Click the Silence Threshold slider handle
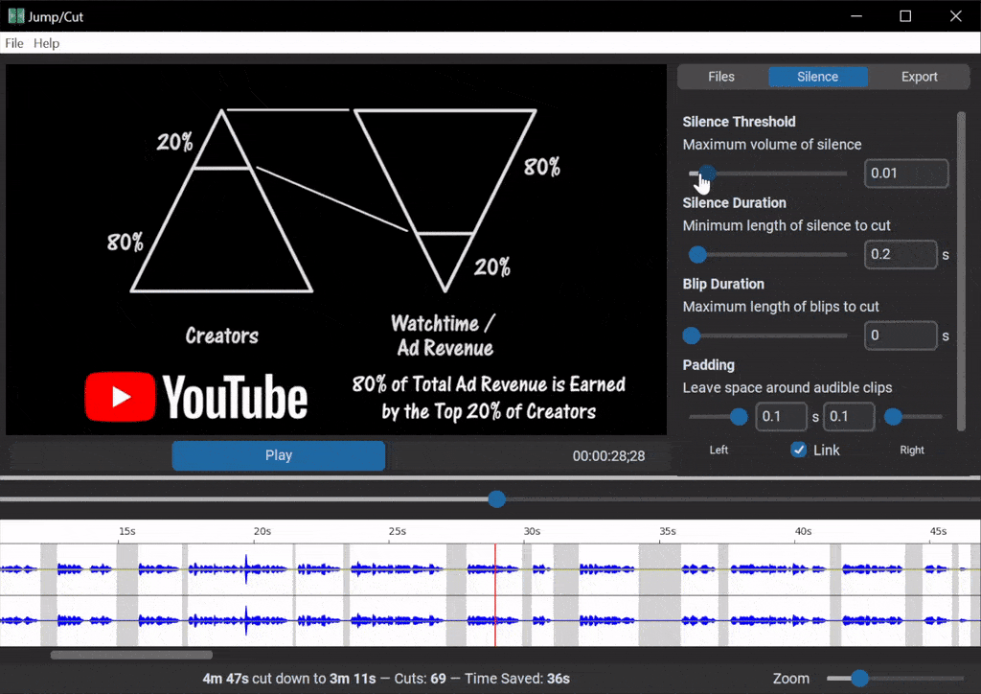The width and height of the screenshot is (981, 694). pos(706,173)
